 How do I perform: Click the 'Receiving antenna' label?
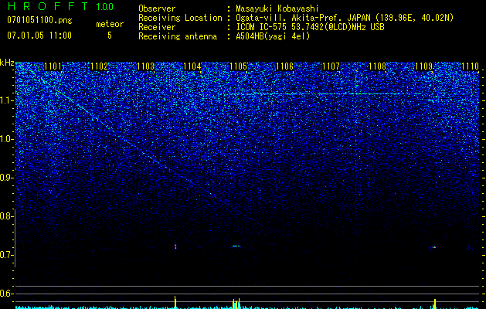[178, 36]
